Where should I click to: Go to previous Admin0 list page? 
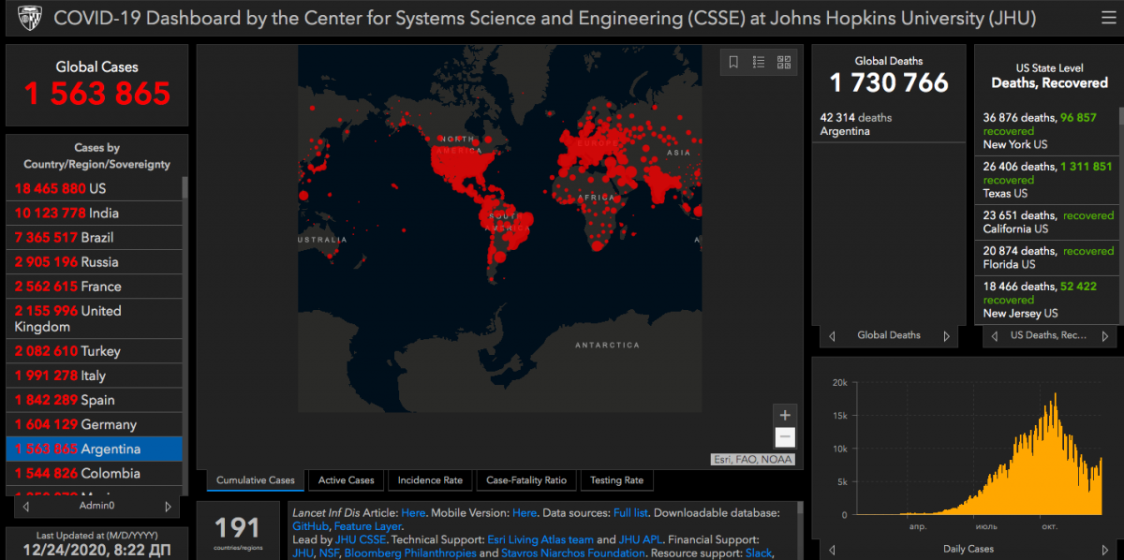pos(26,507)
